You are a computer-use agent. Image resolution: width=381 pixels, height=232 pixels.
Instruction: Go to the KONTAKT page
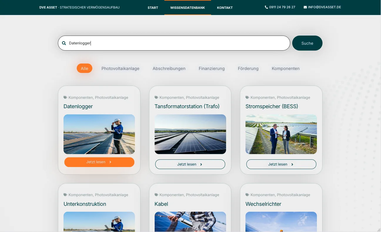coord(225,8)
